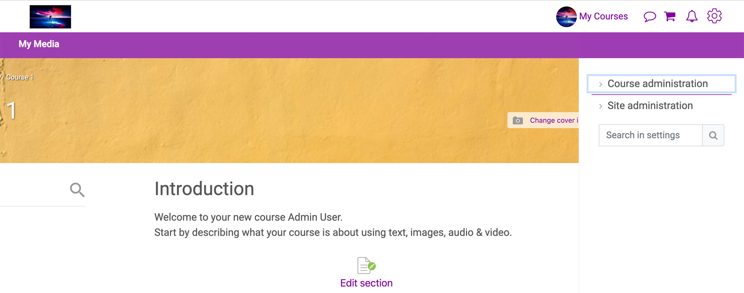Click the Change cover image button
Image resolution: width=744 pixels, height=293 pixels.
tap(543, 120)
